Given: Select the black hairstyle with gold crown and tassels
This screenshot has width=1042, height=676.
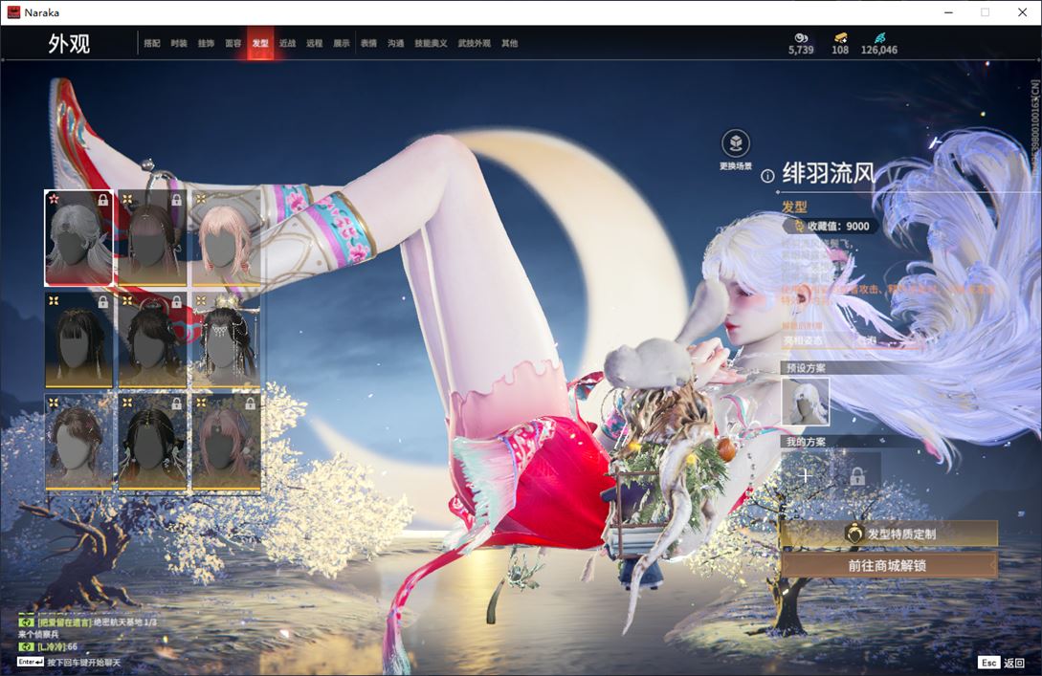Looking at the screenshot, I should [226, 340].
